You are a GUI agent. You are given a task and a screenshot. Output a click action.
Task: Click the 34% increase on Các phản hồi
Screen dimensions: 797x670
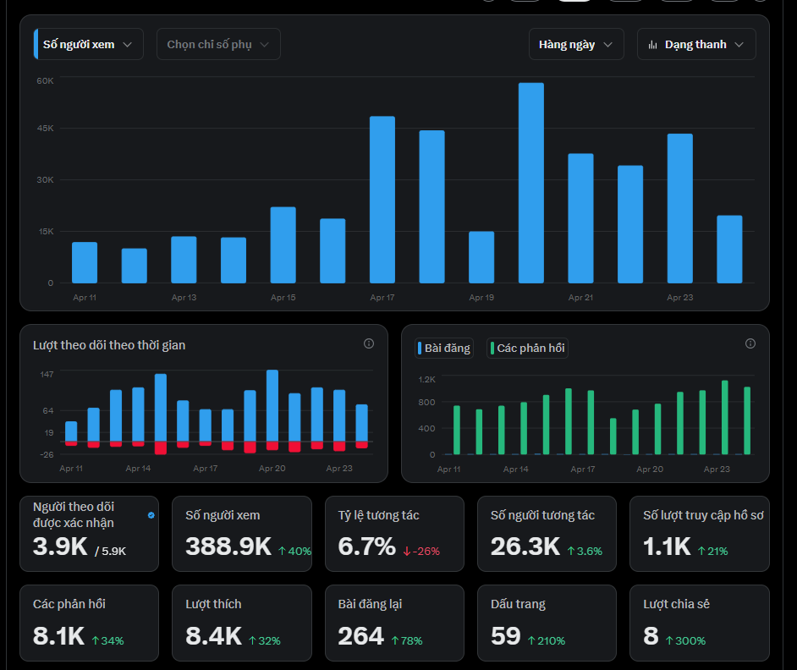click(107, 641)
